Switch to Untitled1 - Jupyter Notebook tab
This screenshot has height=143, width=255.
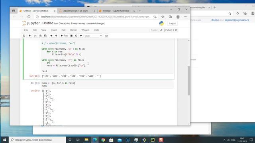(116, 11)
